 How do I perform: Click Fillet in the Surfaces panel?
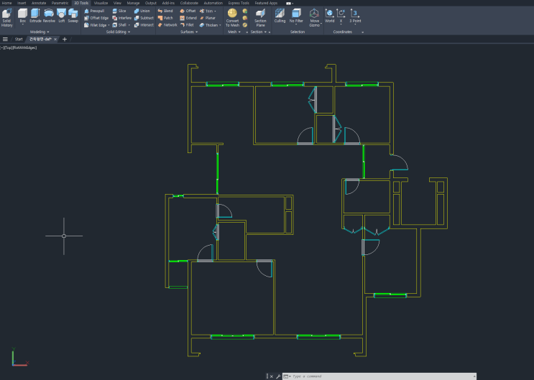(187, 25)
